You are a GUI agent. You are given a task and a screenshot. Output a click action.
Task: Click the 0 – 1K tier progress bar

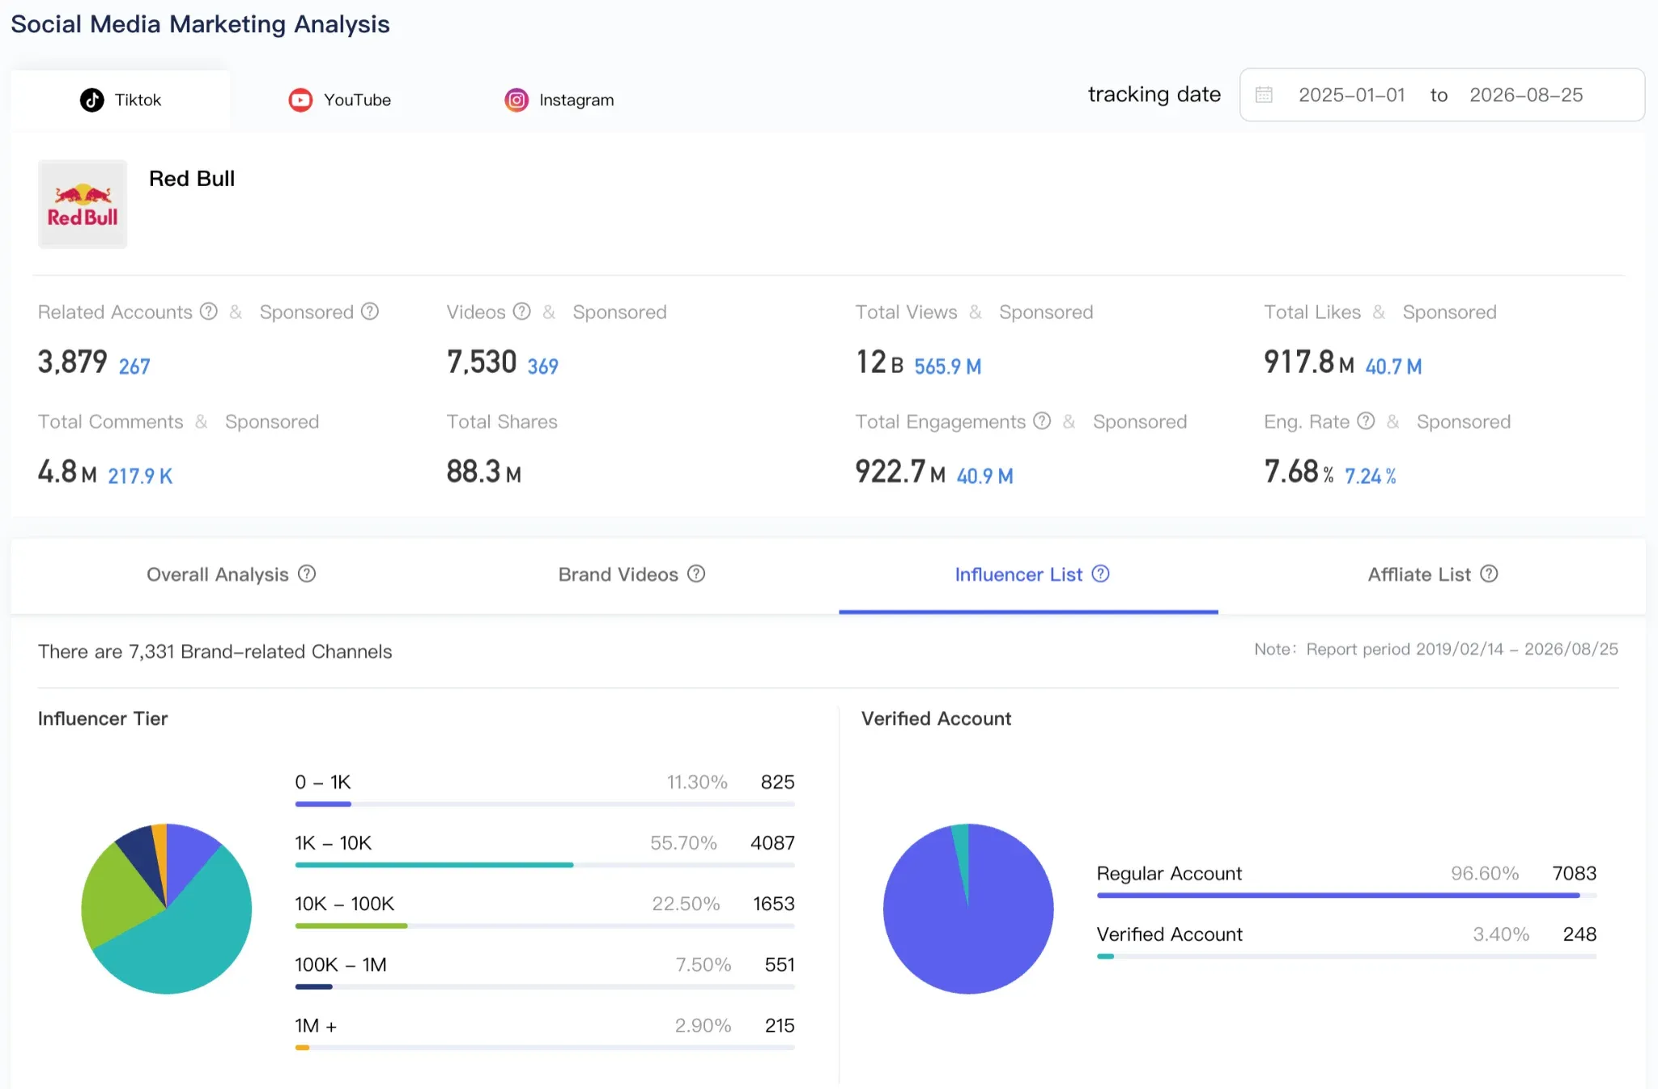[x=545, y=803]
